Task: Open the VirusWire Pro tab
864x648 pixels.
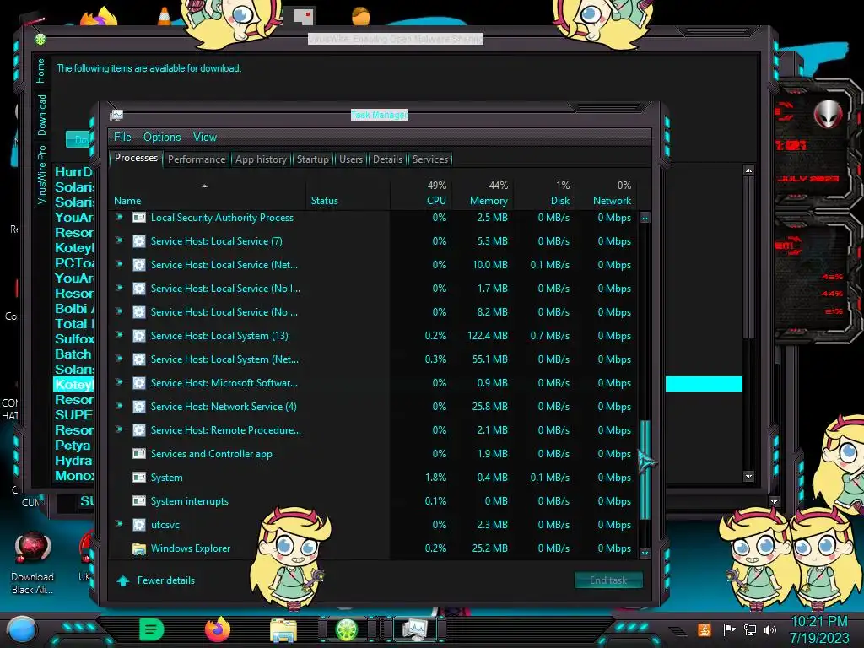Action: pyautogui.click(x=42, y=175)
